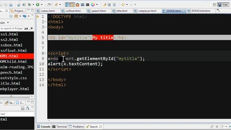The height and width of the screenshot is (130, 231).
Task: Click the editor's horizontal scroll left arrow
Action: [x=49, y=120]
